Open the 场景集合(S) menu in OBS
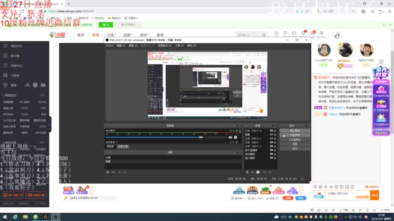The height and width of the screenshot is (221, 394). [x=164, y=46]
